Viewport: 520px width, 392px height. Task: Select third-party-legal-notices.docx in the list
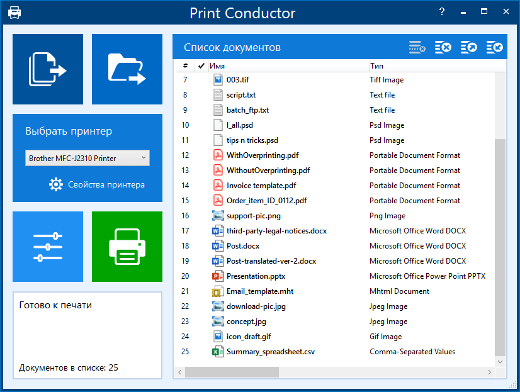point(276,231)
